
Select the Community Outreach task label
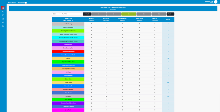(x=68, y=107)
